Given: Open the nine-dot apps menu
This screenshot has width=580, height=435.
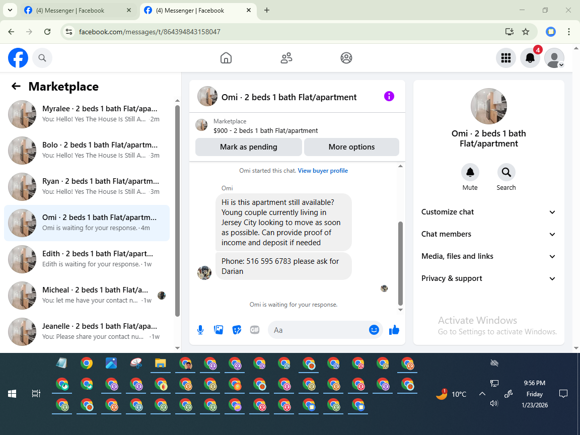Looking at the screenshot, I should pyautogui.click(x=505, y=58).
